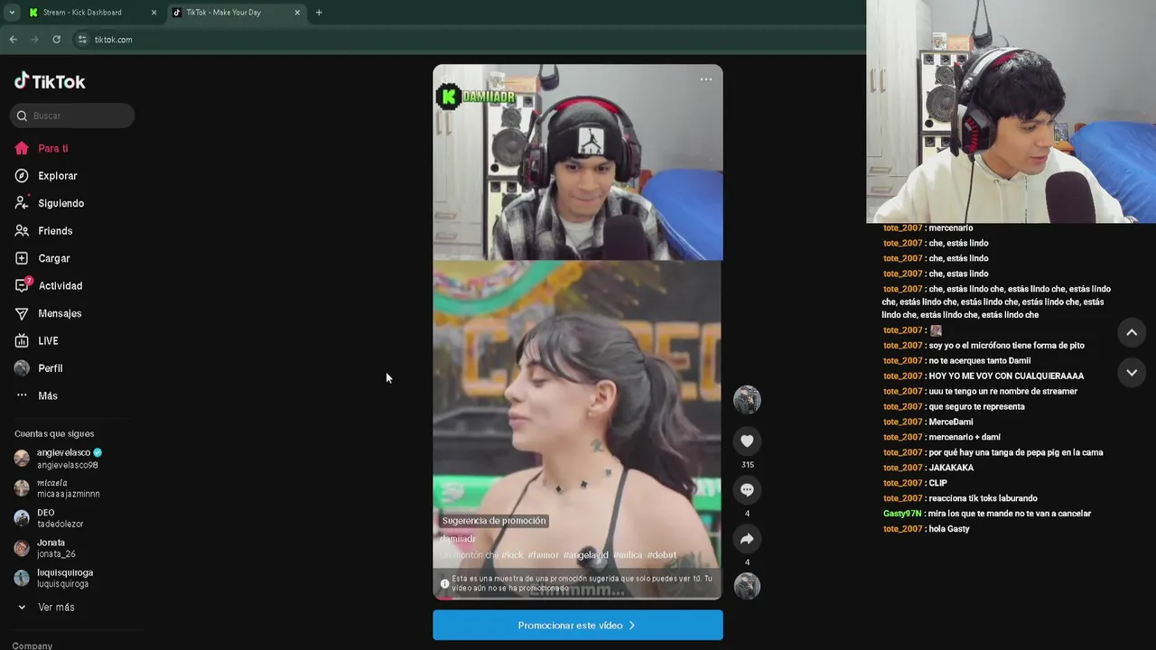Click Gasty97N username in chat

[902, 514]
